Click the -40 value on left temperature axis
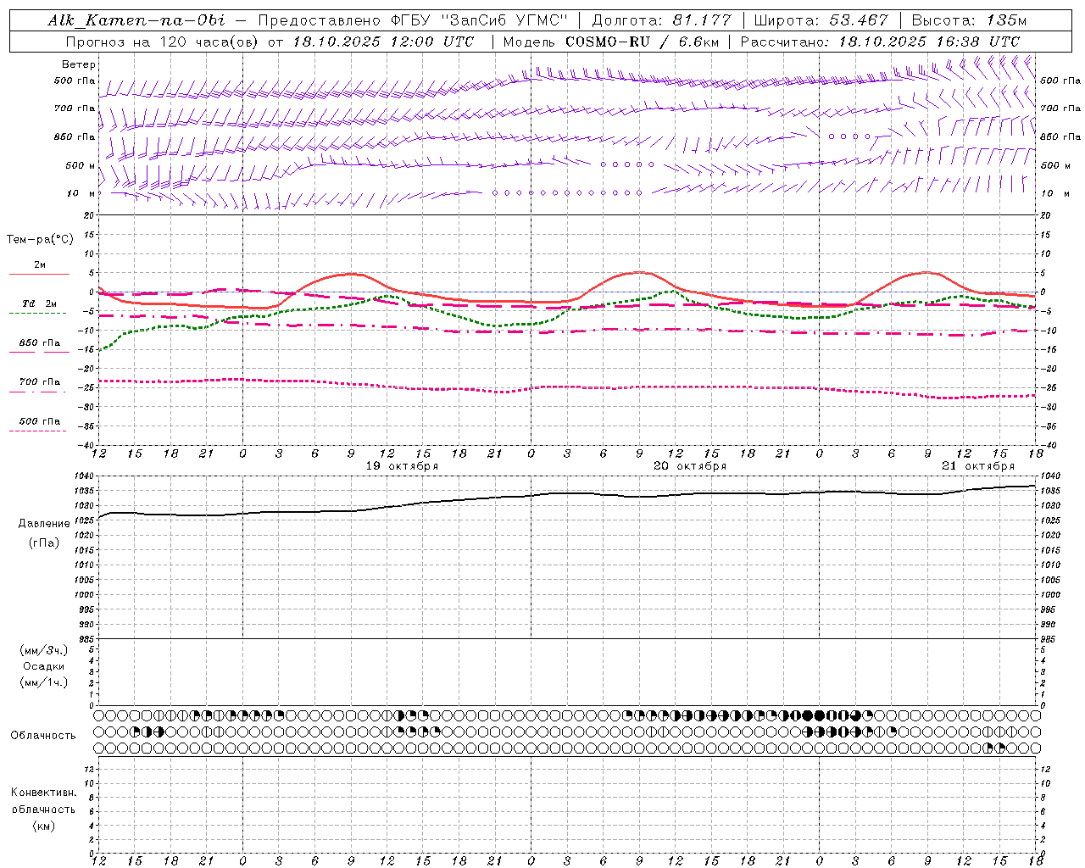The height and width of the screenshot is (868, 1085). pos(86,446)
